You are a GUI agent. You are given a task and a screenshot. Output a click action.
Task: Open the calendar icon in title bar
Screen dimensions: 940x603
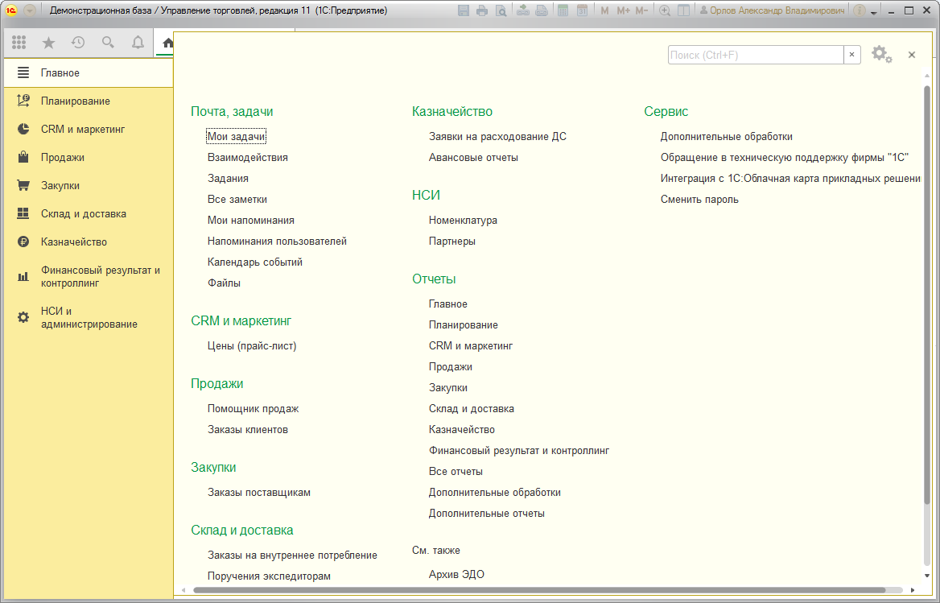pos(582,10)
